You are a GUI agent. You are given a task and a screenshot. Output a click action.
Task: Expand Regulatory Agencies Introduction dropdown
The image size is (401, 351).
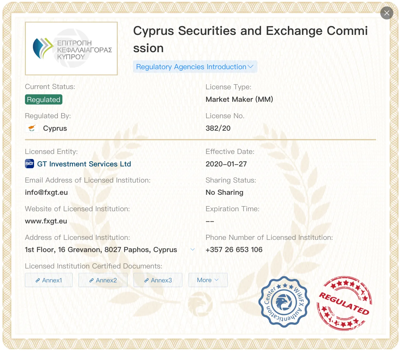195,67
